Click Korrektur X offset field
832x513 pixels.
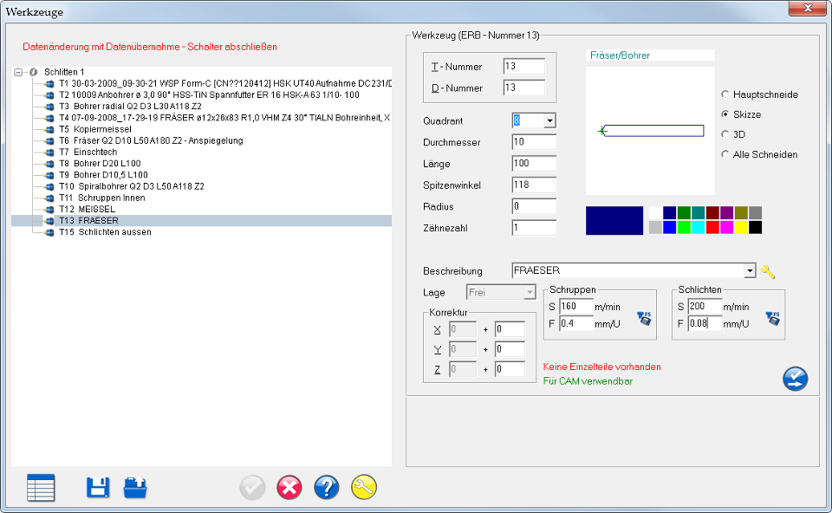(x=510, y=329)
